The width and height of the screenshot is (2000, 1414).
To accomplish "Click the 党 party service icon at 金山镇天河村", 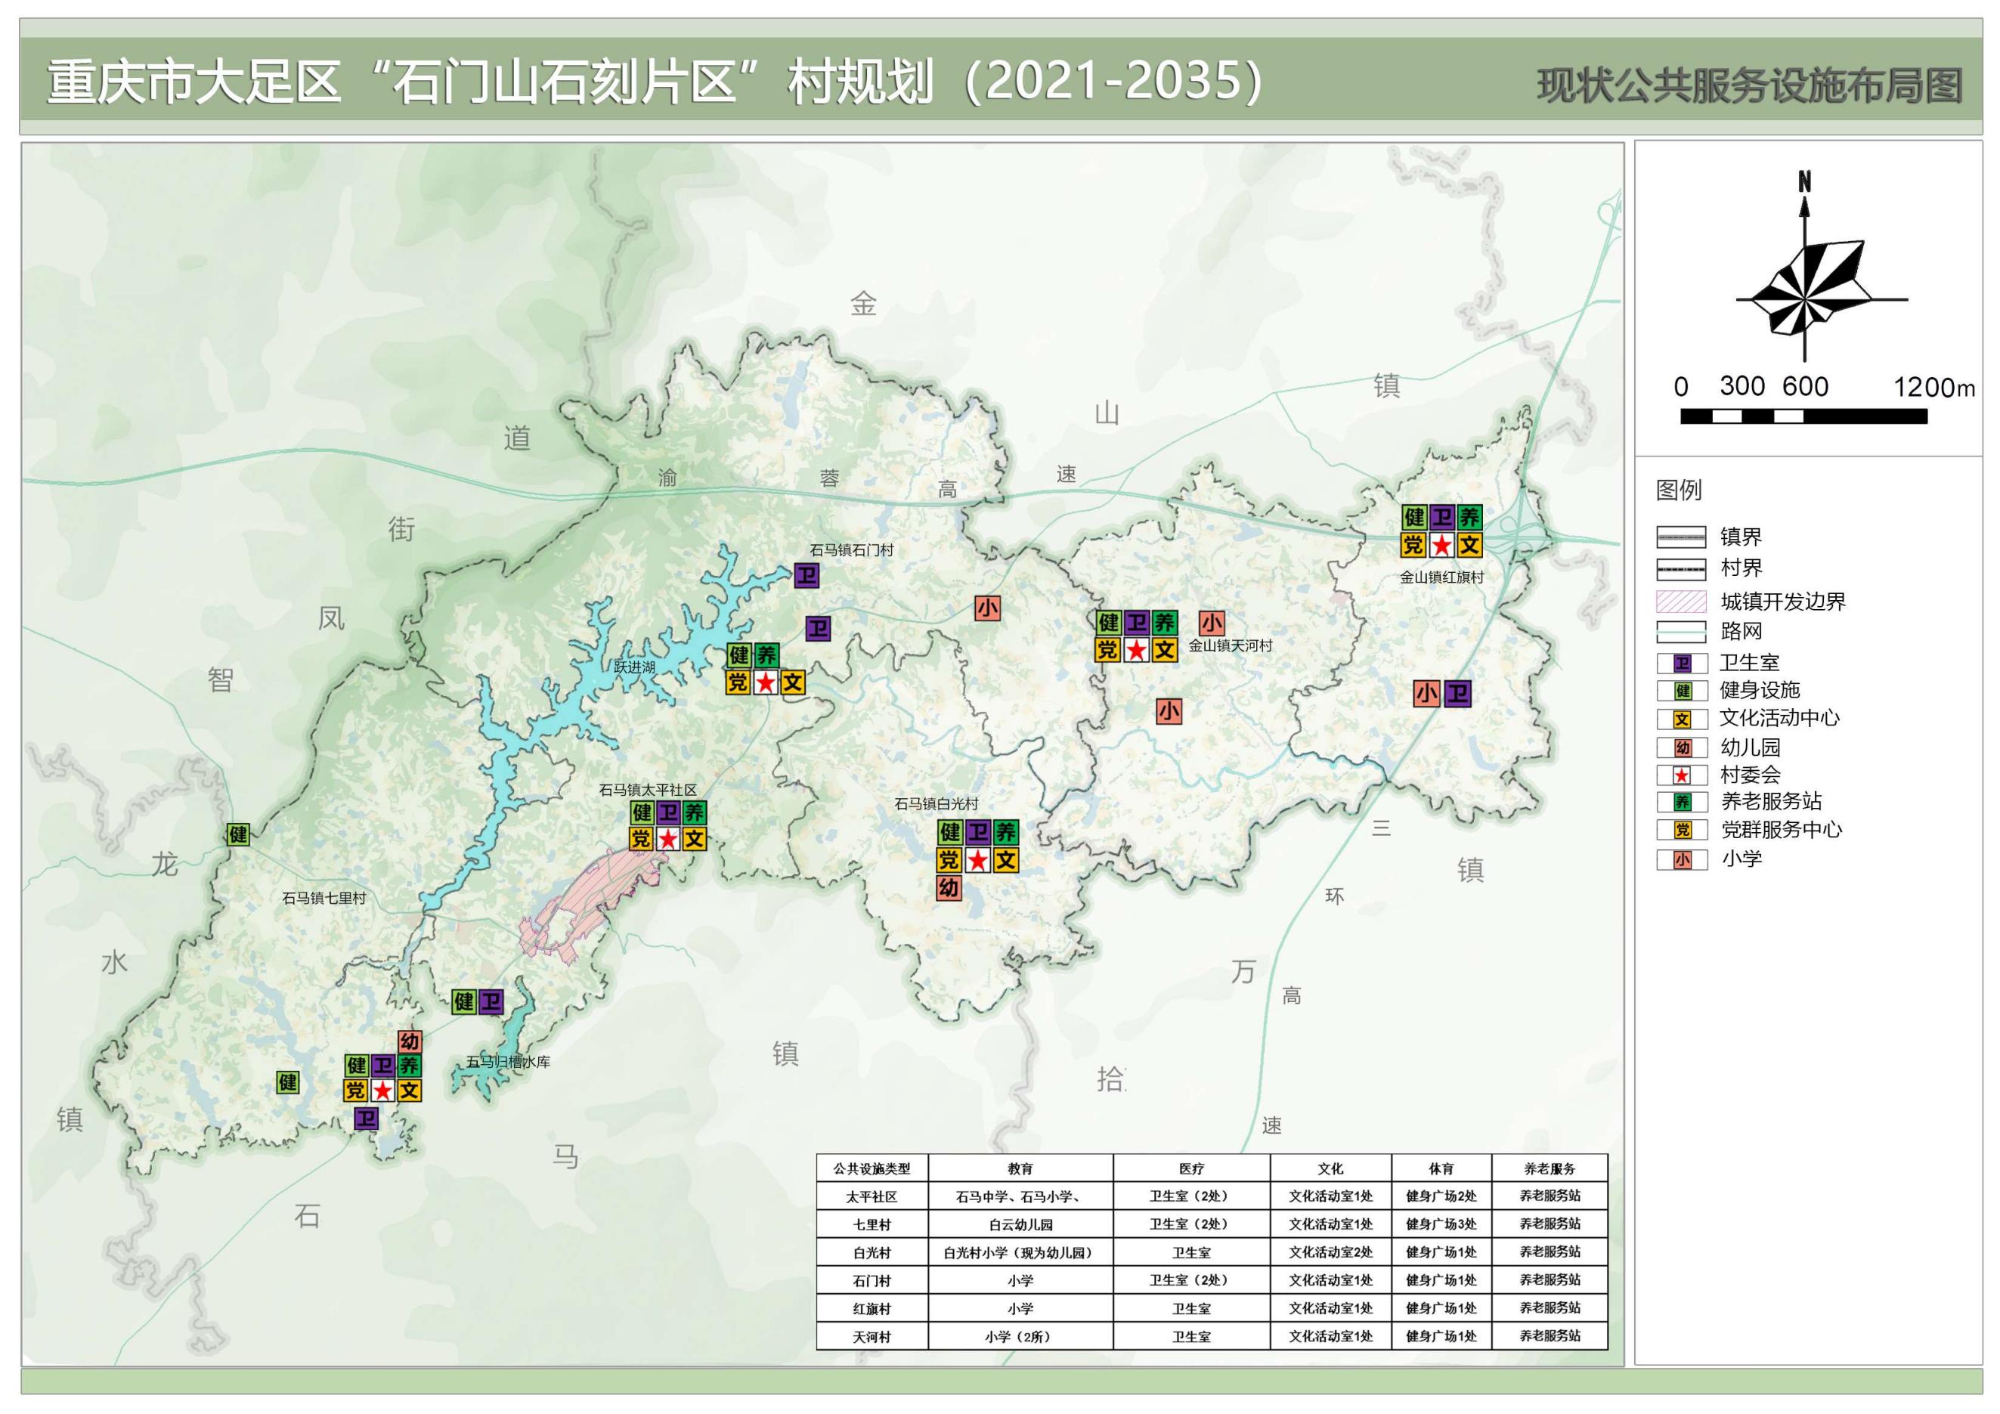I will (x=1107, y=649).
